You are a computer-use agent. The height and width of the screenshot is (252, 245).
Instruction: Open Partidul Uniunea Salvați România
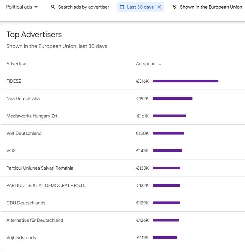coord(123,168)
